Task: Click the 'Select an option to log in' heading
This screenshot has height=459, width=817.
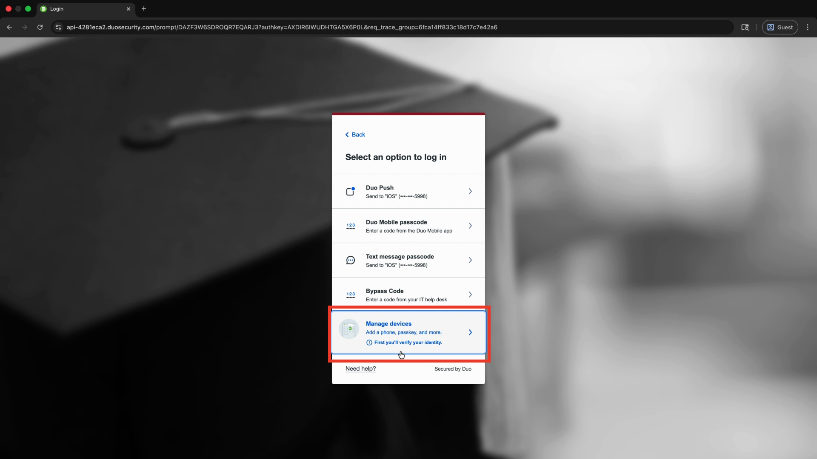Action: (x=396, y=157)
